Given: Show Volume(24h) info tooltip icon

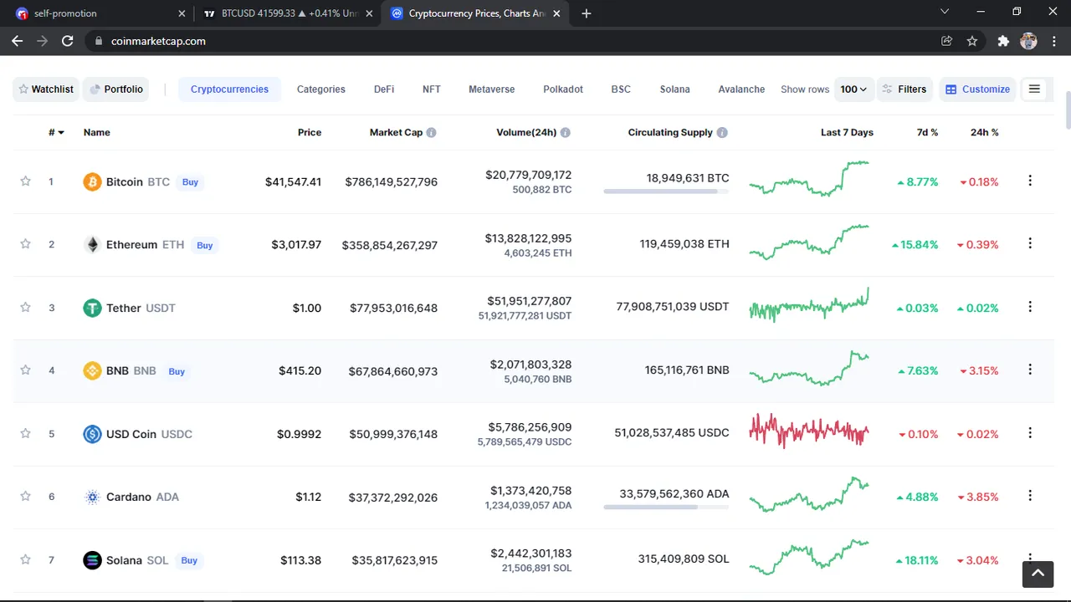Looking at the screenshot, I should [x=566, y=132].
